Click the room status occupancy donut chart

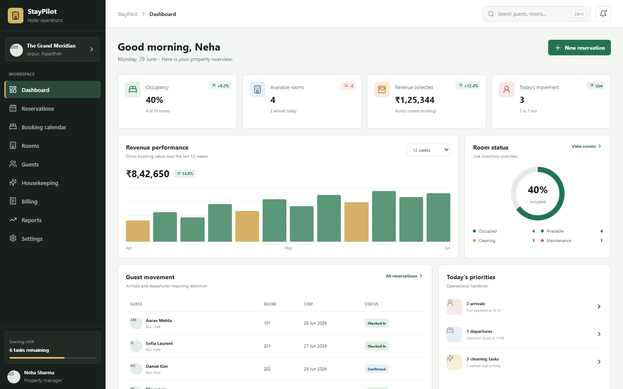[538, 194]
